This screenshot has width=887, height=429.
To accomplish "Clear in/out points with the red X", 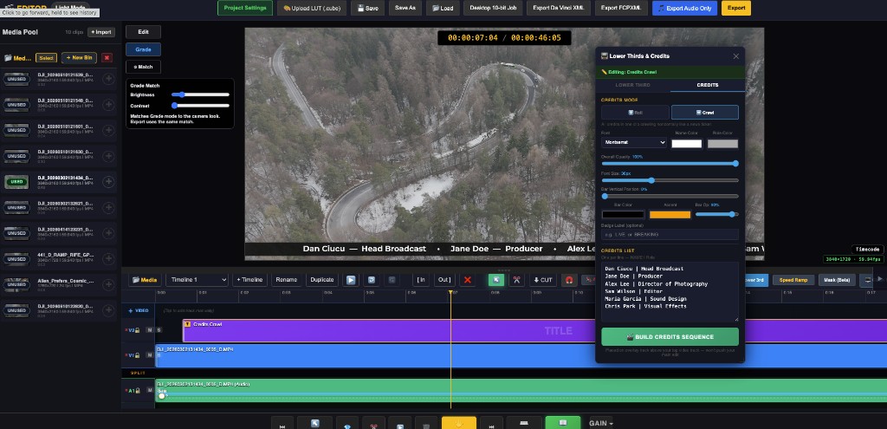I will (x=467, y=280).
